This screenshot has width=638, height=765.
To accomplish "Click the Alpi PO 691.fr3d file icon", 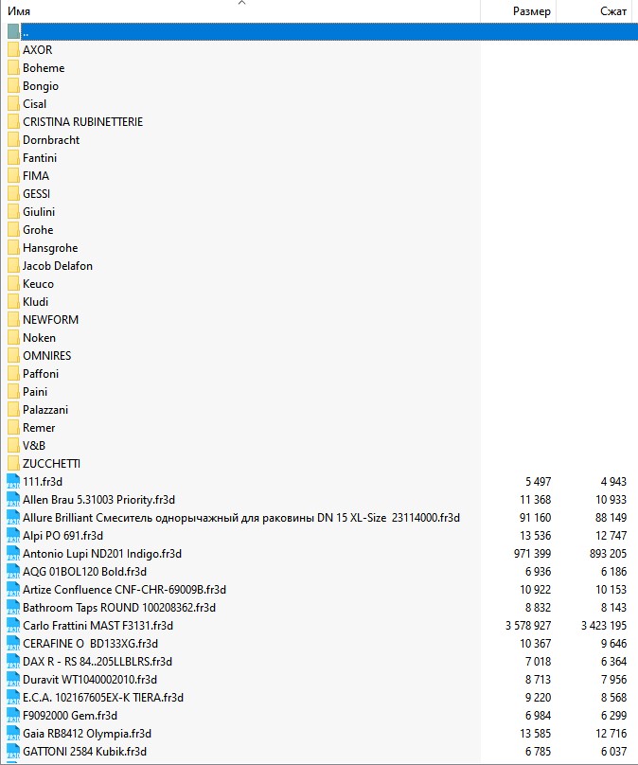I will 13,536.
